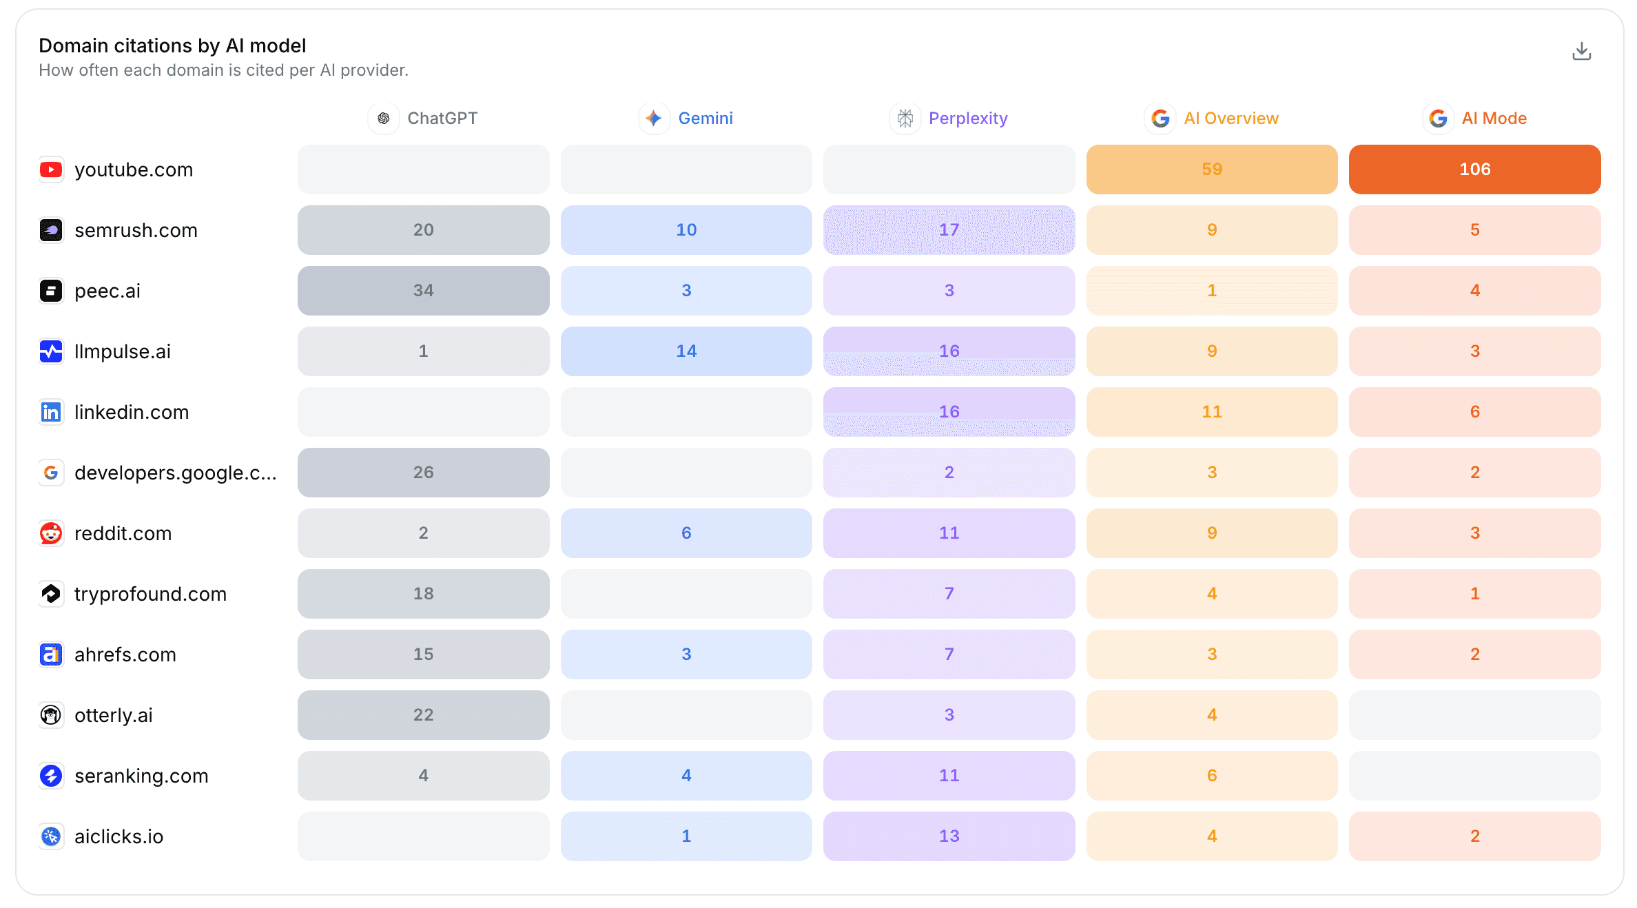Click the dark orange 106 cell for youtube.com
The image size is (1637, 908).
[1475, 169]
